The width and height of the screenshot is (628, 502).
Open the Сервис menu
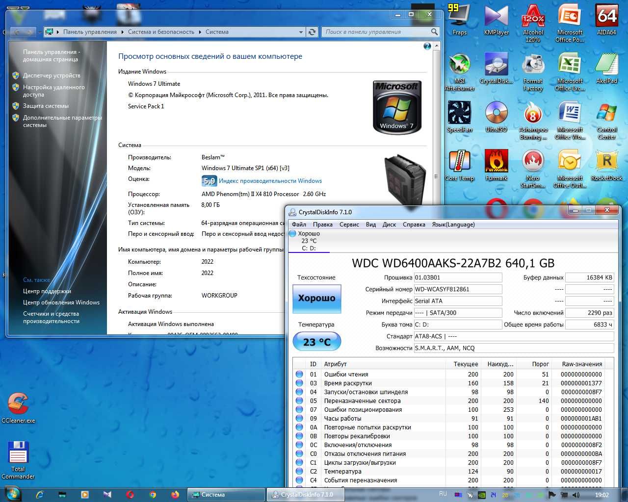tap(349, 225)
